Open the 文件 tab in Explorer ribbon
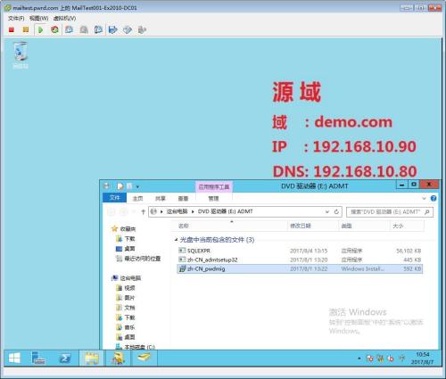Screen dimensions: 446x379 click(114, 198)
